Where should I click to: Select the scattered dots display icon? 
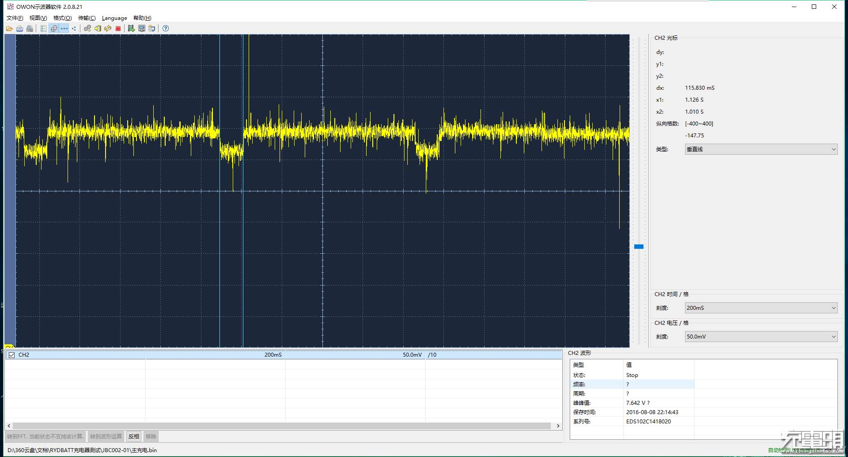click(x=74, y=28)
